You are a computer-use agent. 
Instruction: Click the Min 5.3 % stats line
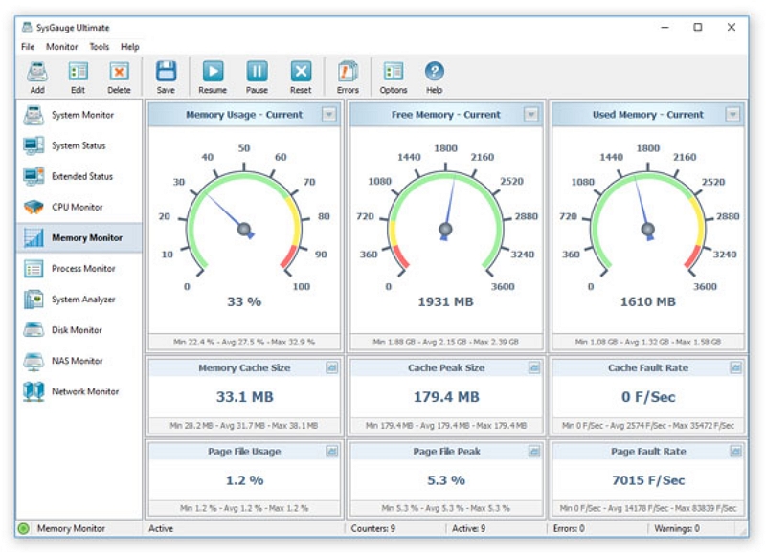[x=445, y=508]
